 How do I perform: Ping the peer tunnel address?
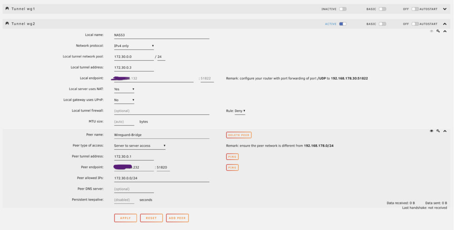click(232, 157)
